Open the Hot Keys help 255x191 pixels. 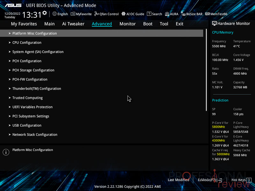[238, 180]
